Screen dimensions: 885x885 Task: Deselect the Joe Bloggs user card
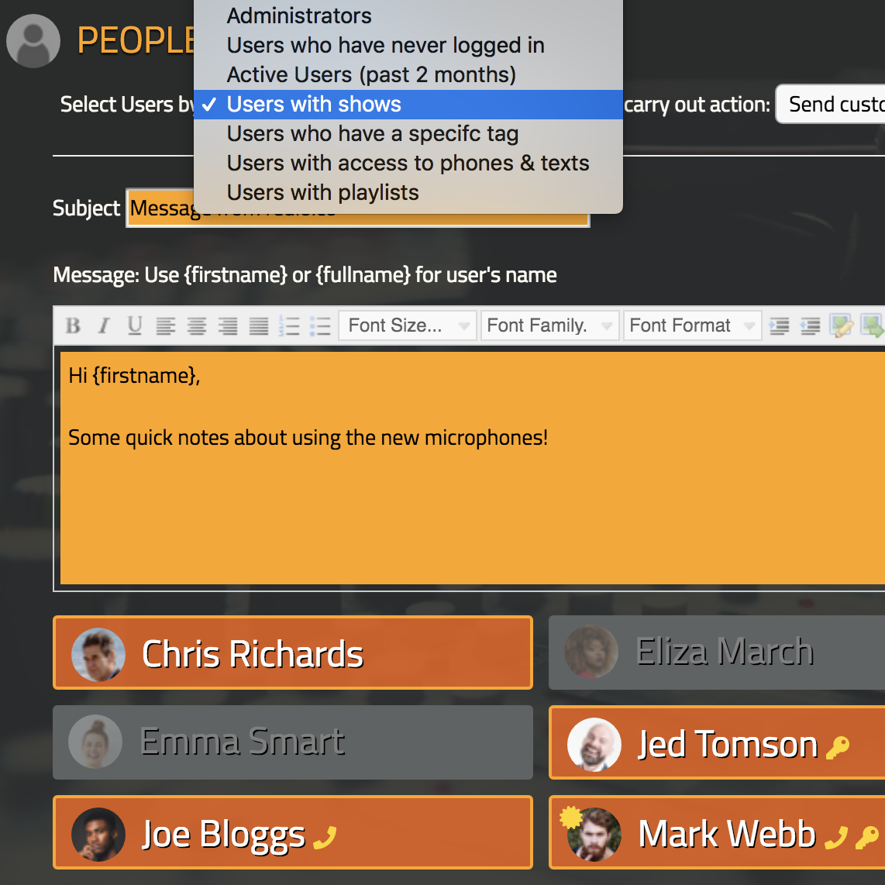[x=293, y=832]
